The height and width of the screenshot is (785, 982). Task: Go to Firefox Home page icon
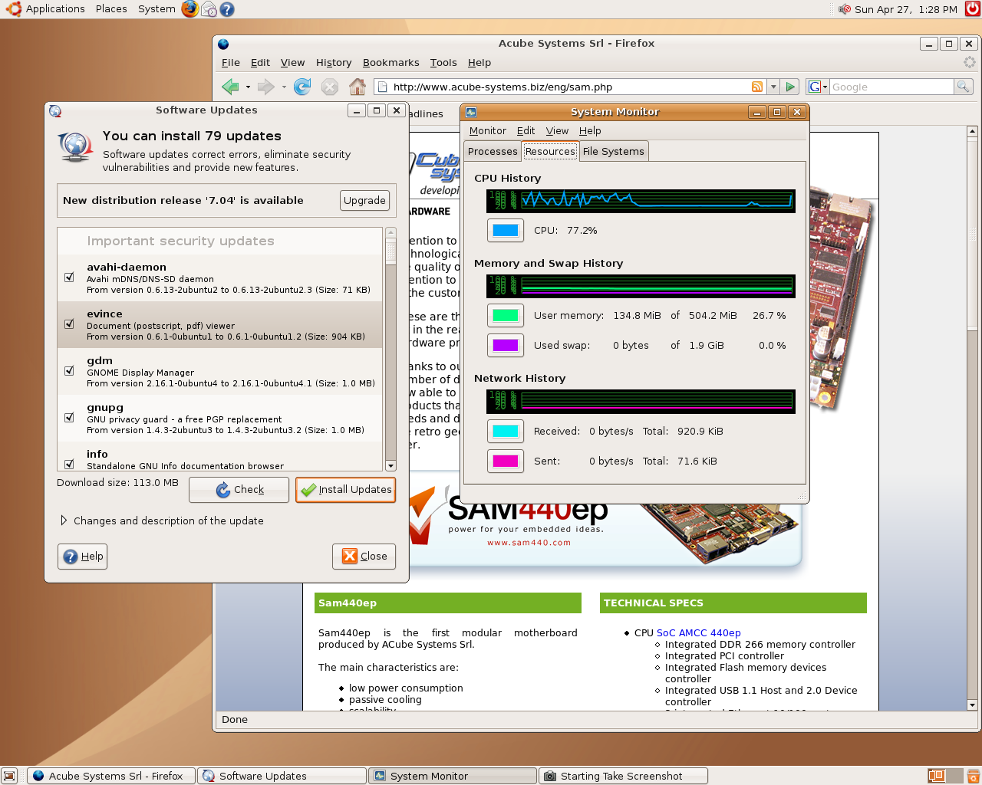358,87
